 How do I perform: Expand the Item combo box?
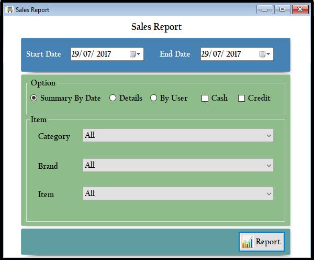click(x=268, y=193)
